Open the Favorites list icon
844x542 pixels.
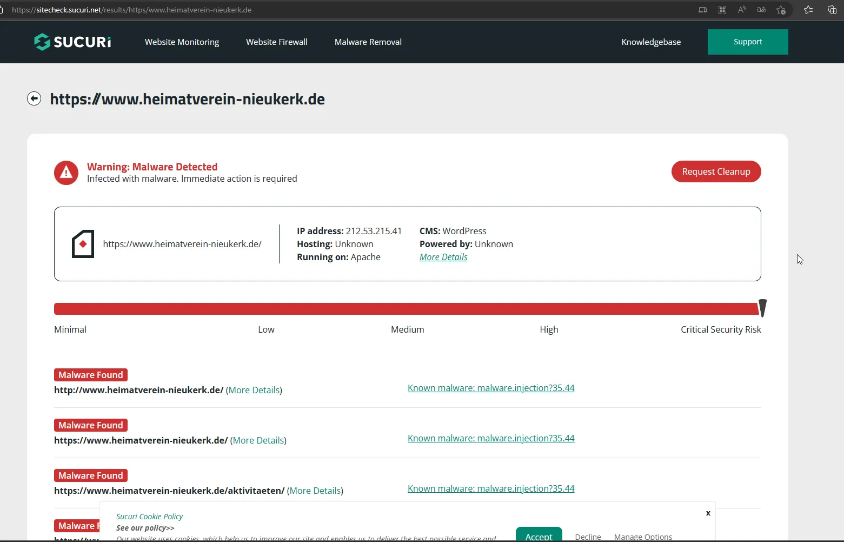coord(808,10)
